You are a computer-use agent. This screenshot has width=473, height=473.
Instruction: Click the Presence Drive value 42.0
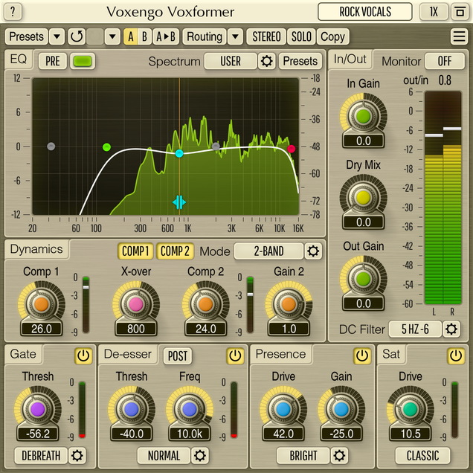click(x=283, y=434)
